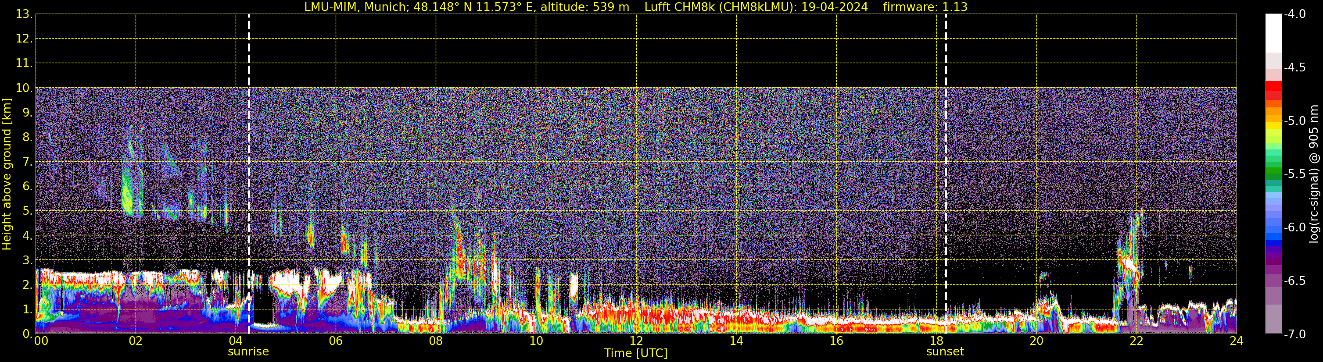Click the time tick label '00'

pyautogui.click(x=41, y=341)
